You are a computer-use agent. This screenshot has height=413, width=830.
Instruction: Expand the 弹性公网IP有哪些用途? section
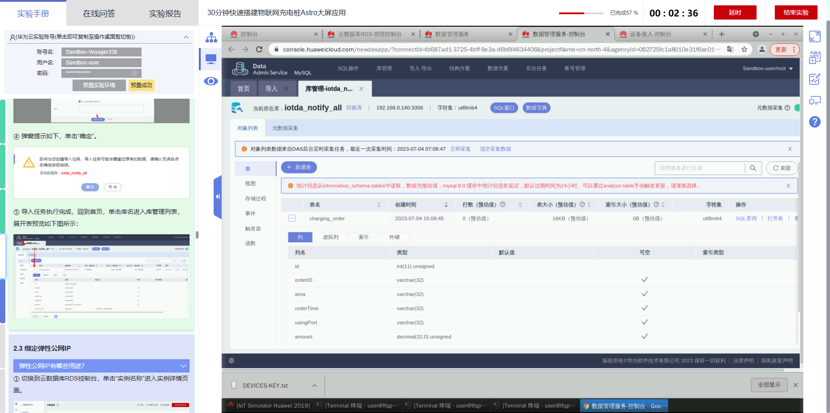[x=101, y=366]
